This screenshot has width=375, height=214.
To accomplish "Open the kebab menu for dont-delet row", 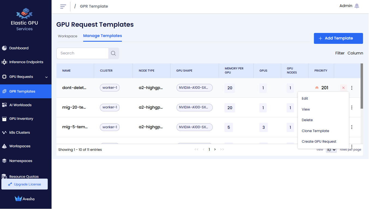I will (x=352, y=88).
